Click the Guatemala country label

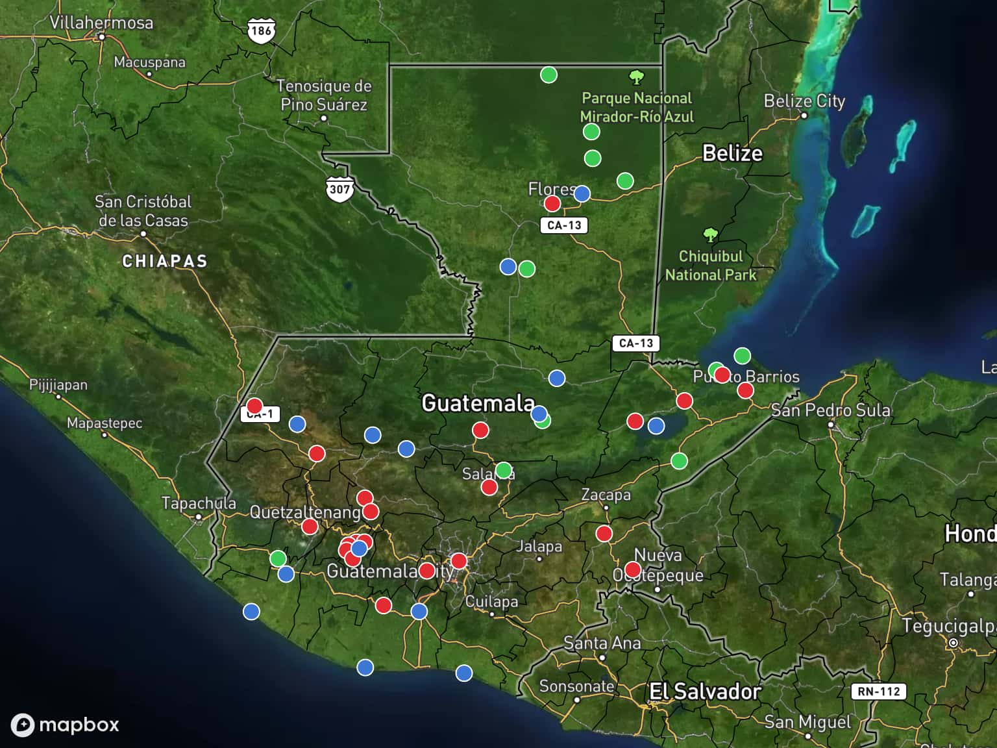478,403
